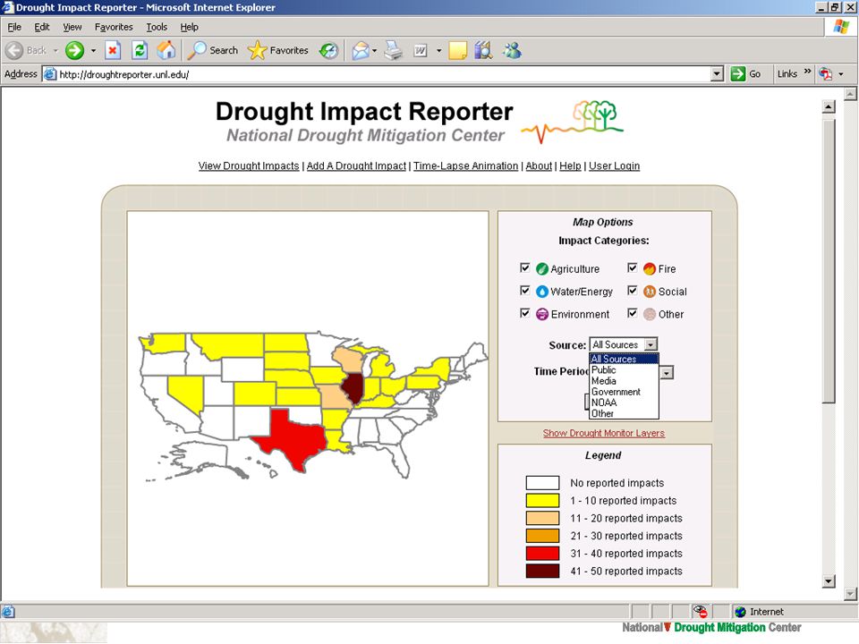The height and width of the screenshot is (644, 859).
Task: Open View Drought Impacts link
Action: 249,166
